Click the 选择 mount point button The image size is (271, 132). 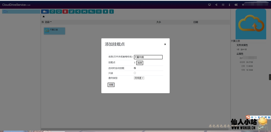(140, 63)
